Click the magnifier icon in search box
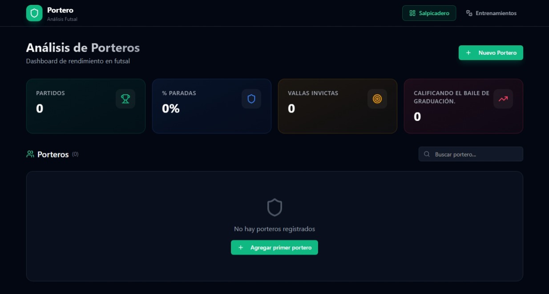Viewport: 549px width, 294px height. pyautogui.click(x=427, y=154)
